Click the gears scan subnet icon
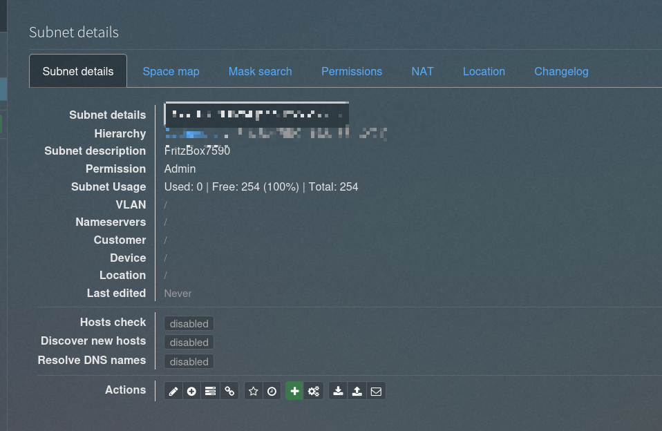 point(314,392)
